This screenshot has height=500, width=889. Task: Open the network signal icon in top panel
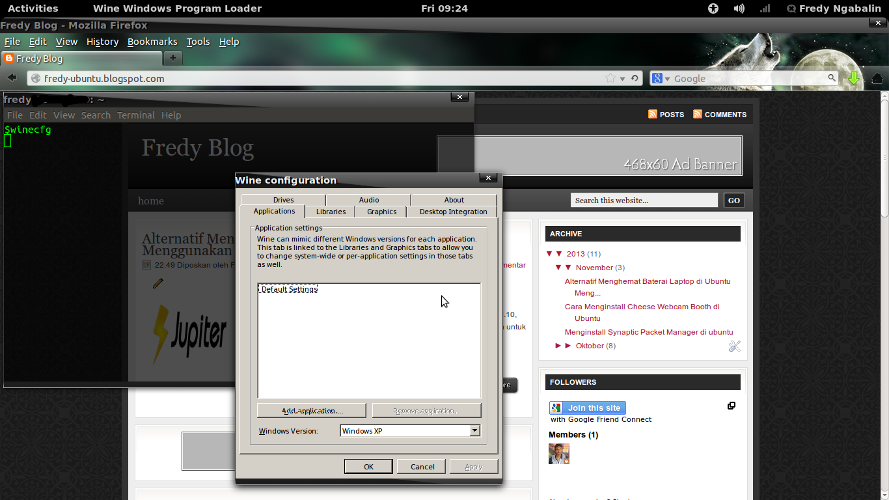765,8
